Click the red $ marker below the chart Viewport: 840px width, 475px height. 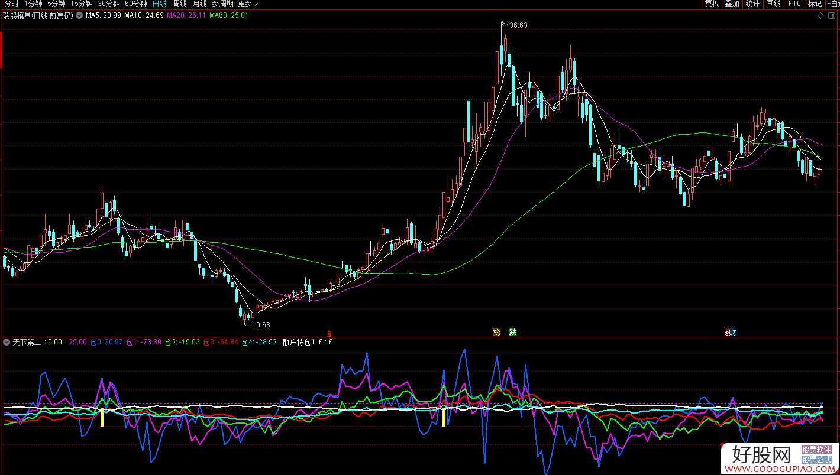pos(329,333)
